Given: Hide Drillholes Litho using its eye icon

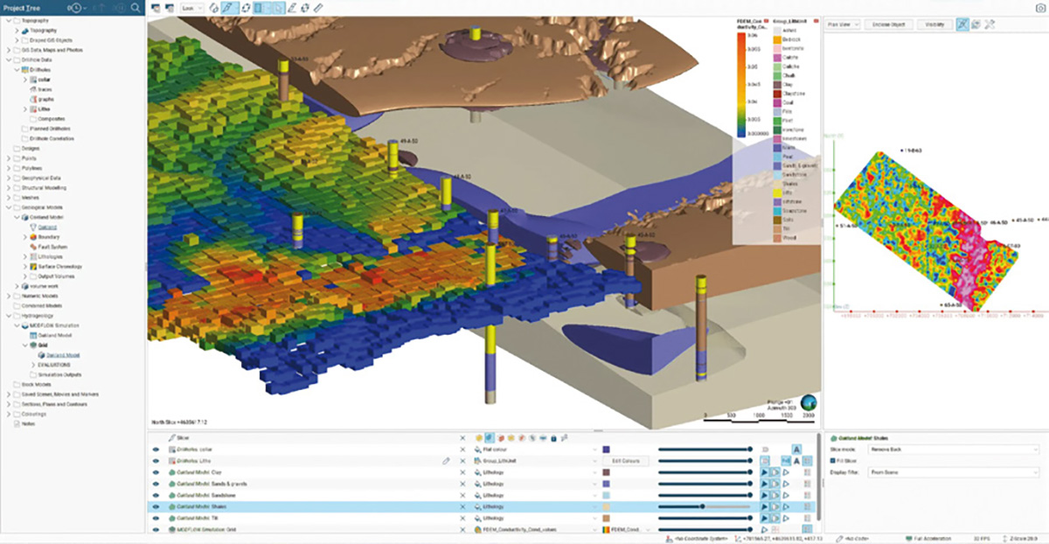Looking at the screenshot, I should pyautogui.click(x=156, y=460).
